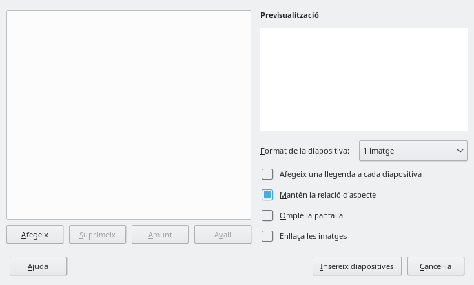Click Insereix diapositives to insert slides
474x285 pixels.
(x=357, y=266)
